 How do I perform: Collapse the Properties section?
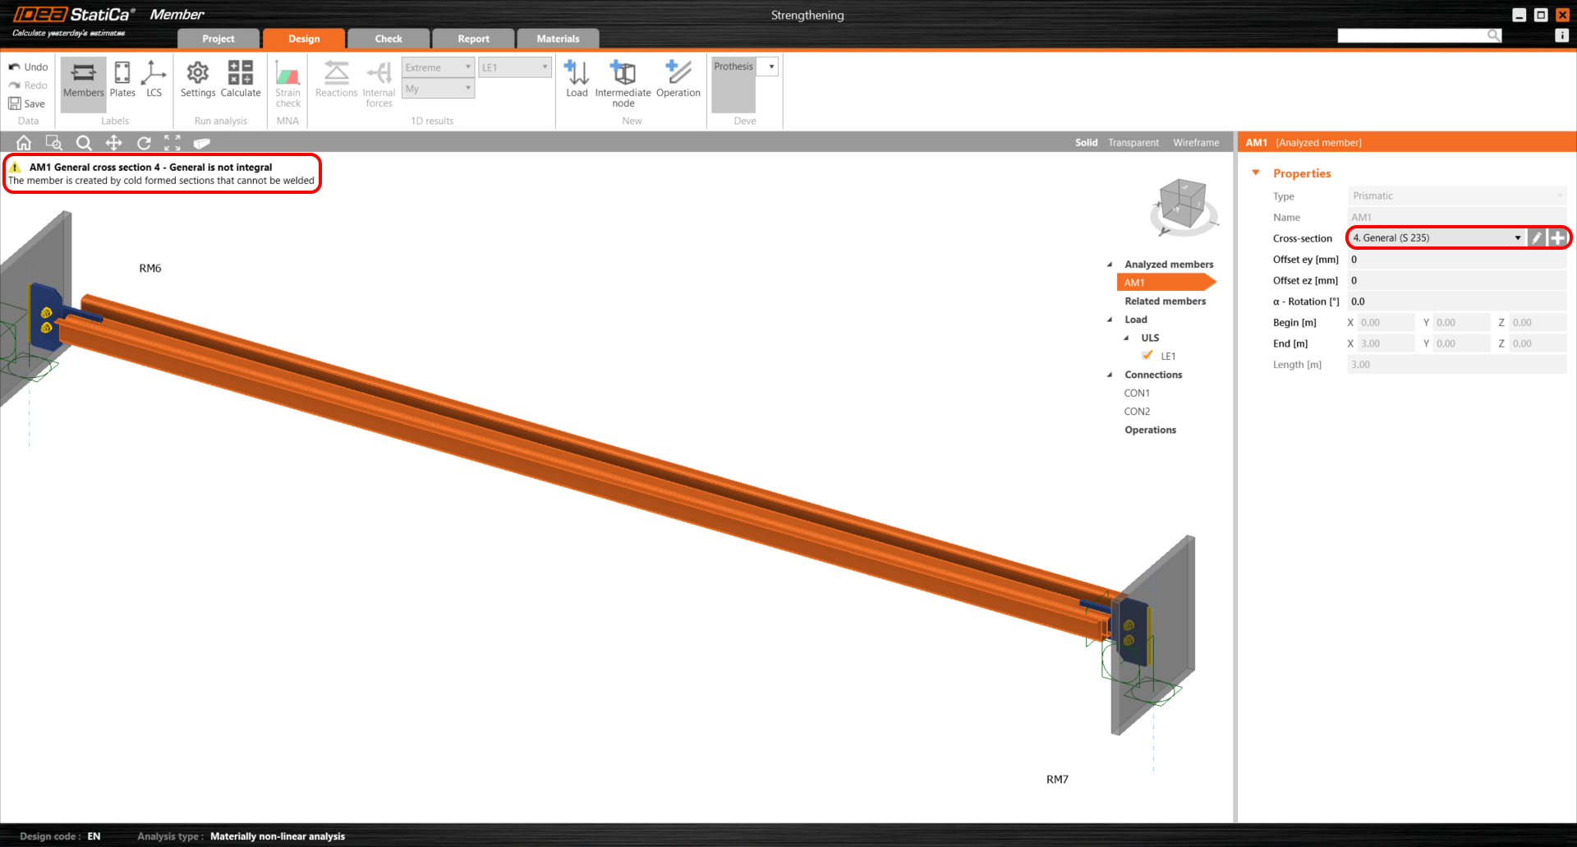pos(1256,173)
